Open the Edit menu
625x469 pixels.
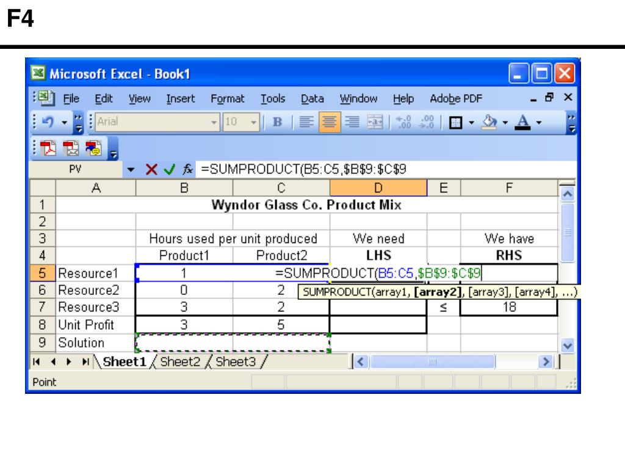[x=104, y=98]
